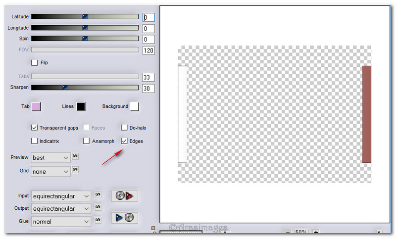Click the reset icon beside Input dropdown
Image resolution: width=396 pixels, height=238 pixels.
coord(98,195)
